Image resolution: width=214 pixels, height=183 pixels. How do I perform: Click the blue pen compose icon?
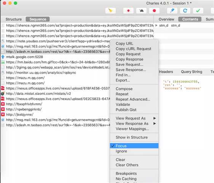point(172,11)
